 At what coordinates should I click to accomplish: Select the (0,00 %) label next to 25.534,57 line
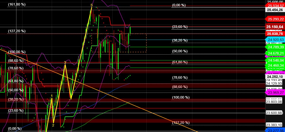coord(179,5)
